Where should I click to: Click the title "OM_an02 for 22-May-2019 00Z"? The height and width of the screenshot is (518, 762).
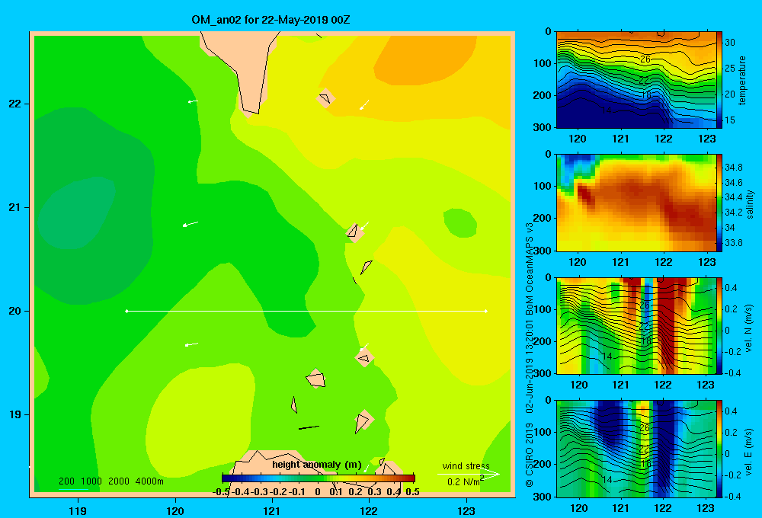[271, 20]
